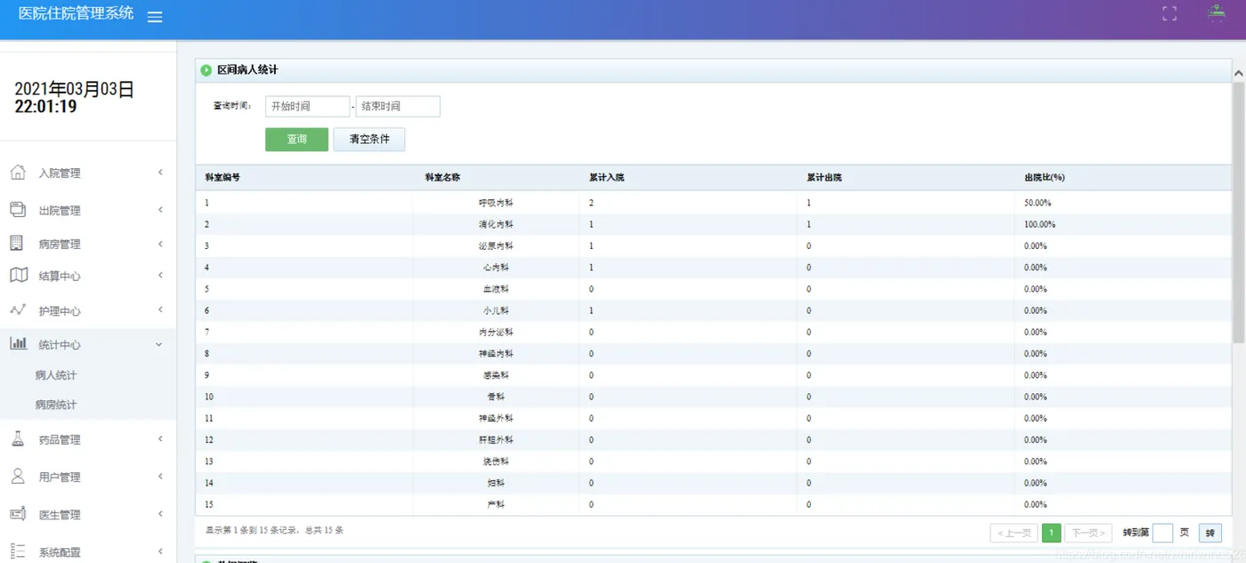Click the 科室名称 column header
The height and width of the screenshot is (563, 1246).
[442, 177]
